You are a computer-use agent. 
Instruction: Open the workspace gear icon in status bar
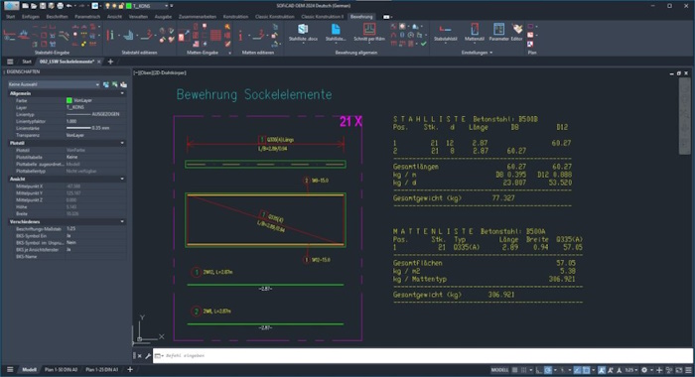(x=644, y=370)
